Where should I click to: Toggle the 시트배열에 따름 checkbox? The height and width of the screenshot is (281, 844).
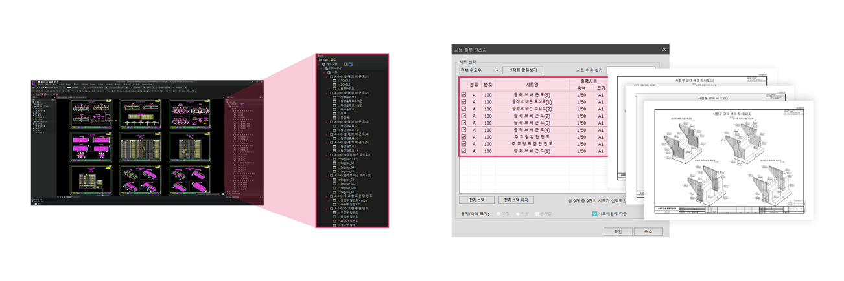pos(594,214)
